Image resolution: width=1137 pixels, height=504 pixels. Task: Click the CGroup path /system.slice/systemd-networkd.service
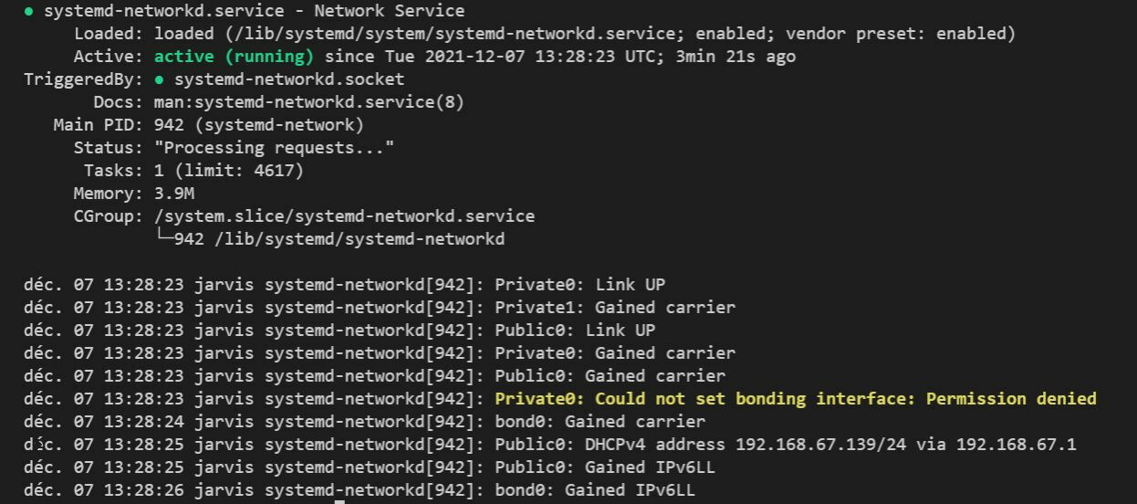click(344, 216)
